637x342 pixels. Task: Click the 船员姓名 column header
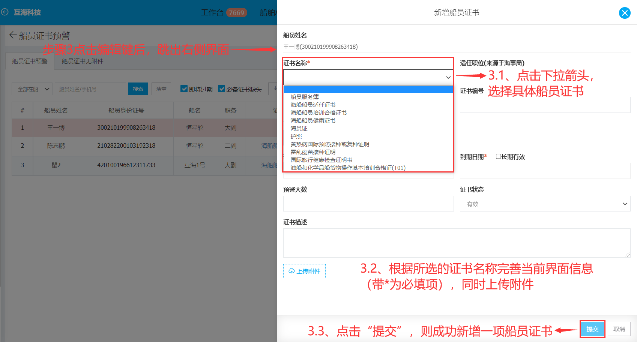pyautogui.click(x=56, y=111)
